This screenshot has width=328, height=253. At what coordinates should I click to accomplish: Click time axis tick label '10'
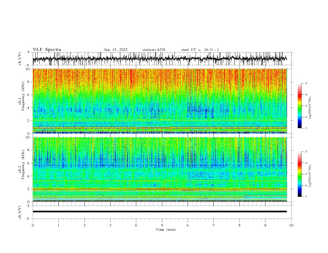click(291, 225)
